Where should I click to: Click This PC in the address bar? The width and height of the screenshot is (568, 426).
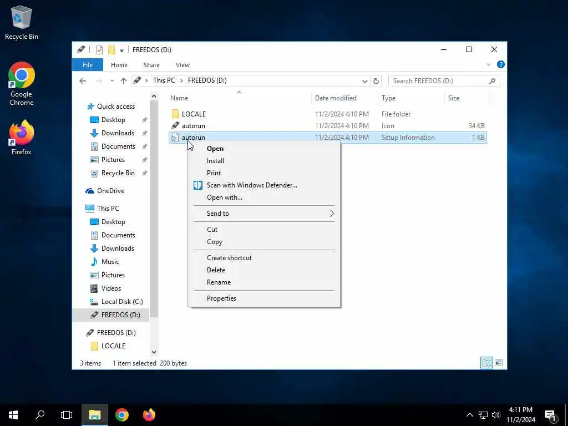(164, 80)
